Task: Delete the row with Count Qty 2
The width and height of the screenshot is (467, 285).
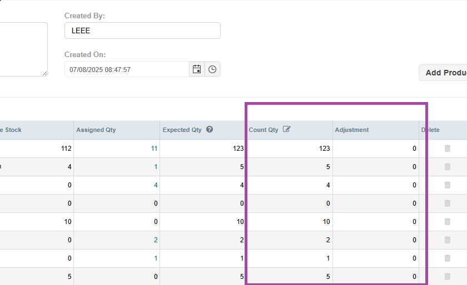Action: (447, 240)
